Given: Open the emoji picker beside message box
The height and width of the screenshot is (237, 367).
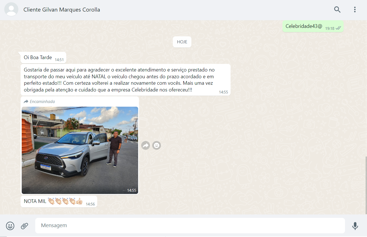Looking at the screenshot, I should [x=10, y=226].
